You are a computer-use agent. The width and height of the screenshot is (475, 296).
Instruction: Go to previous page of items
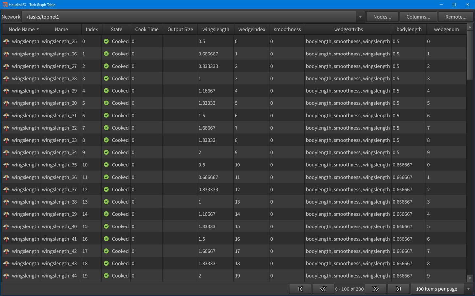[323, 289]
